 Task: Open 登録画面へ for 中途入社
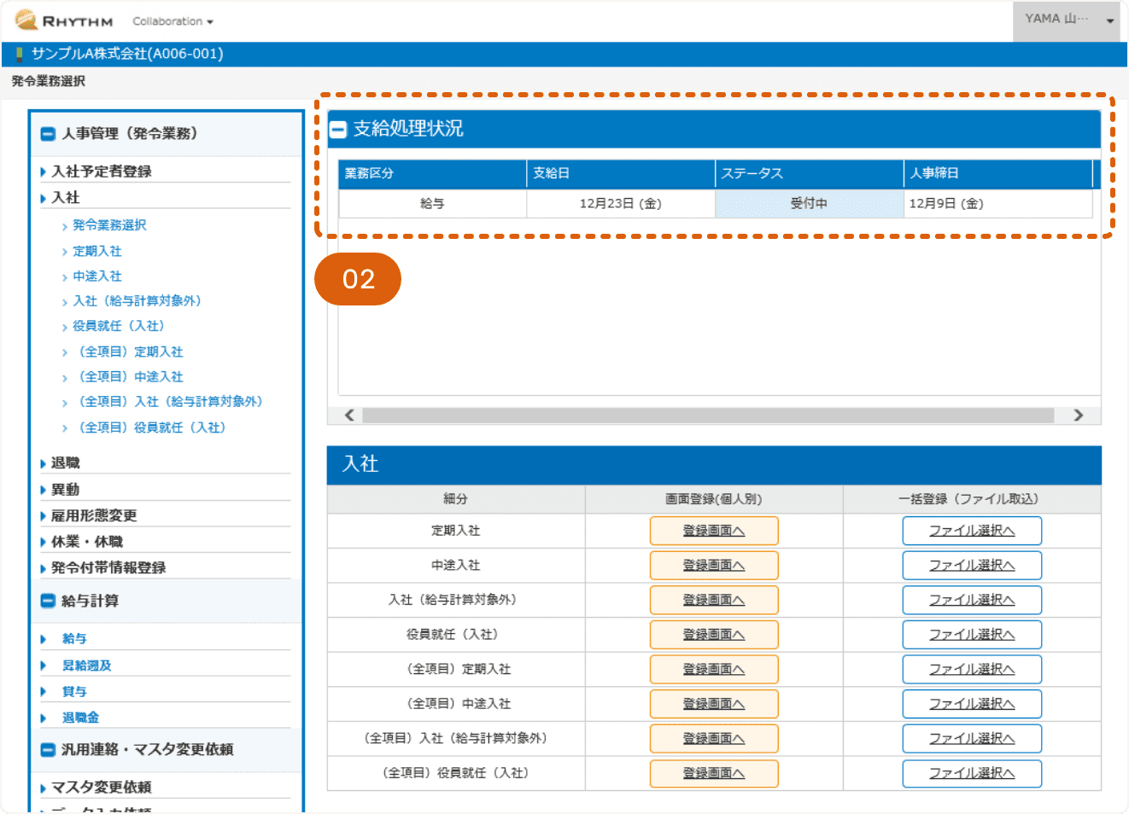click(714, 566)
